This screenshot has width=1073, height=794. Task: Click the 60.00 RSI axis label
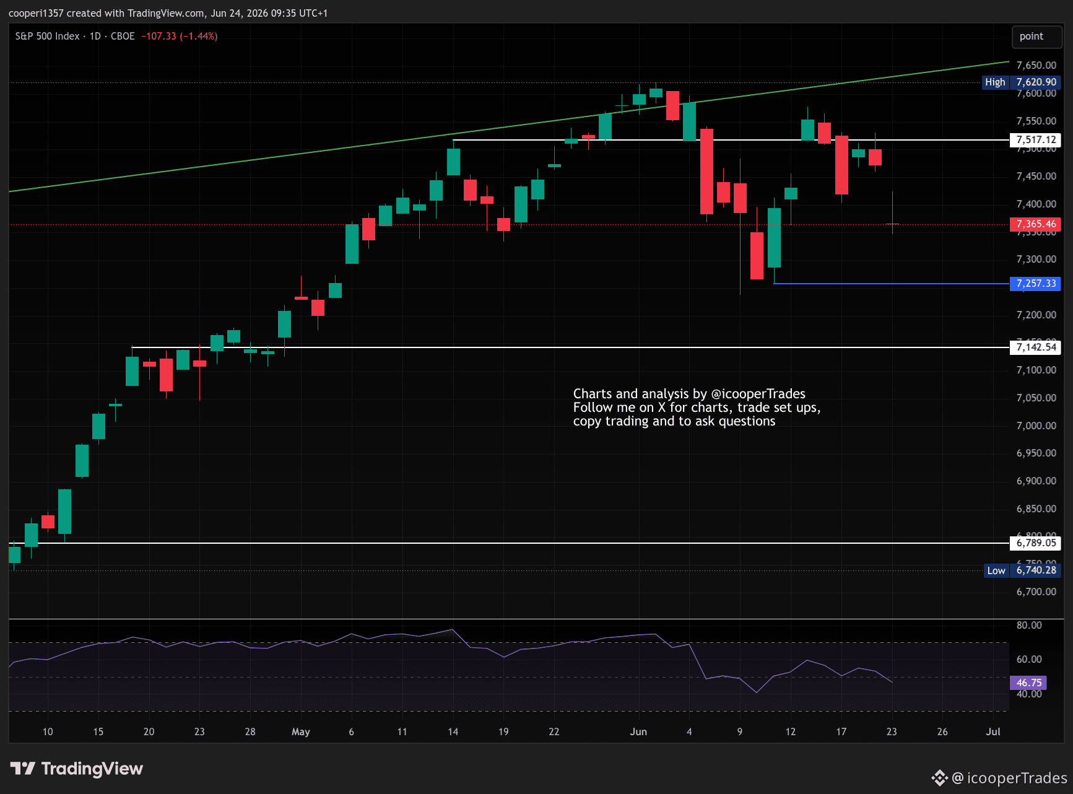point(1029,659)
